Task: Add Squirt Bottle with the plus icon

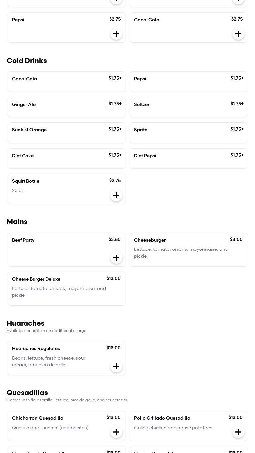Action: [x=116, y=196]
